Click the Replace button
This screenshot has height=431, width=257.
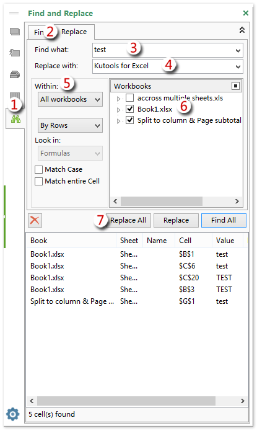tap(176, 220)
